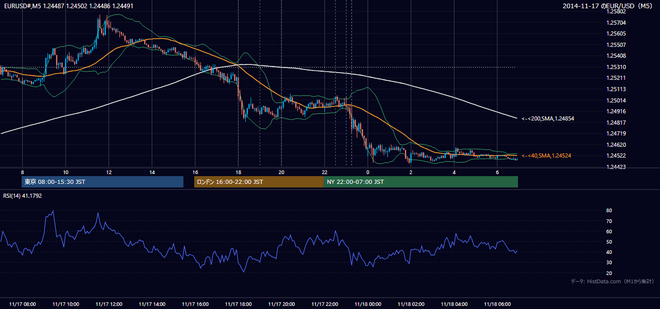
Task: Click the '<-<200,SMA,1.24854' label
Action: click(x=547, y=118)
